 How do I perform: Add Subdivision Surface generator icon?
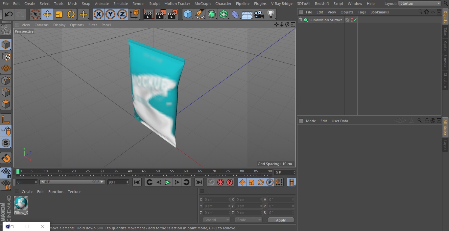[212, 14]
